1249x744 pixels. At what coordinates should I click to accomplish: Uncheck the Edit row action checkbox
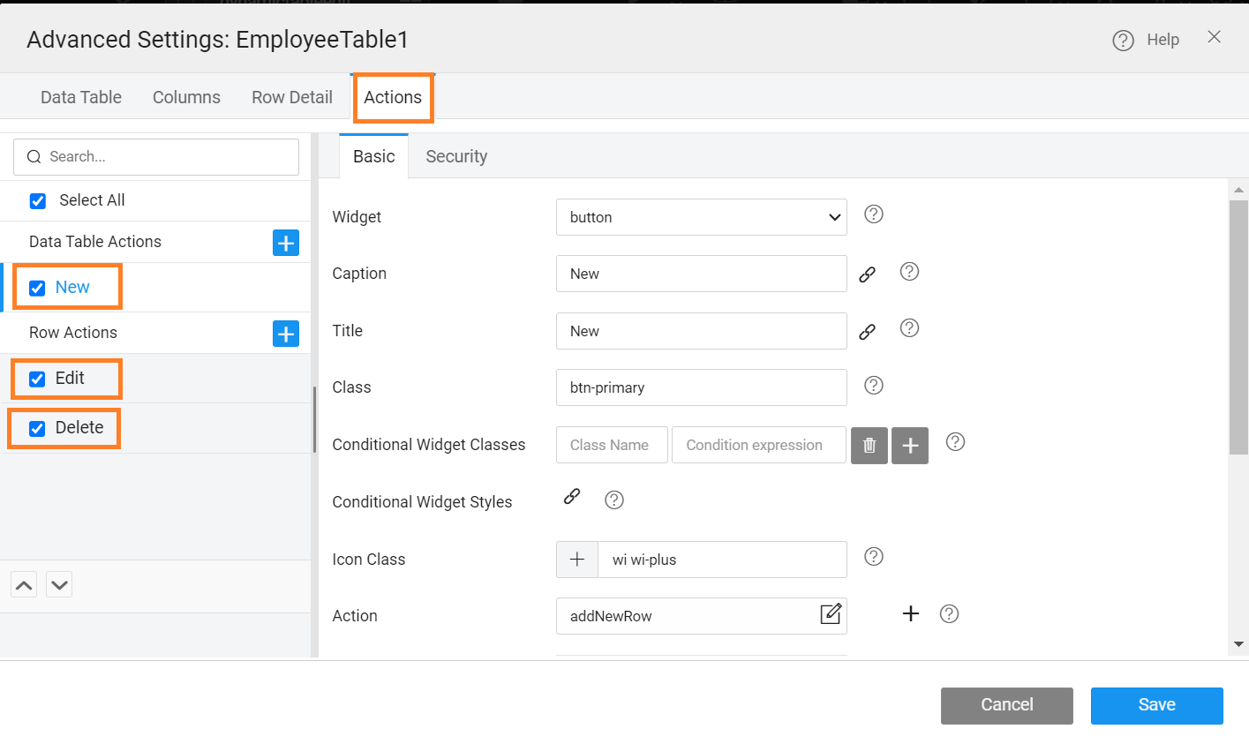(37, 380)
